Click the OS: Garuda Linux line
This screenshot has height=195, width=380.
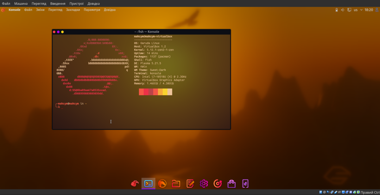click(x=147, y=43)
